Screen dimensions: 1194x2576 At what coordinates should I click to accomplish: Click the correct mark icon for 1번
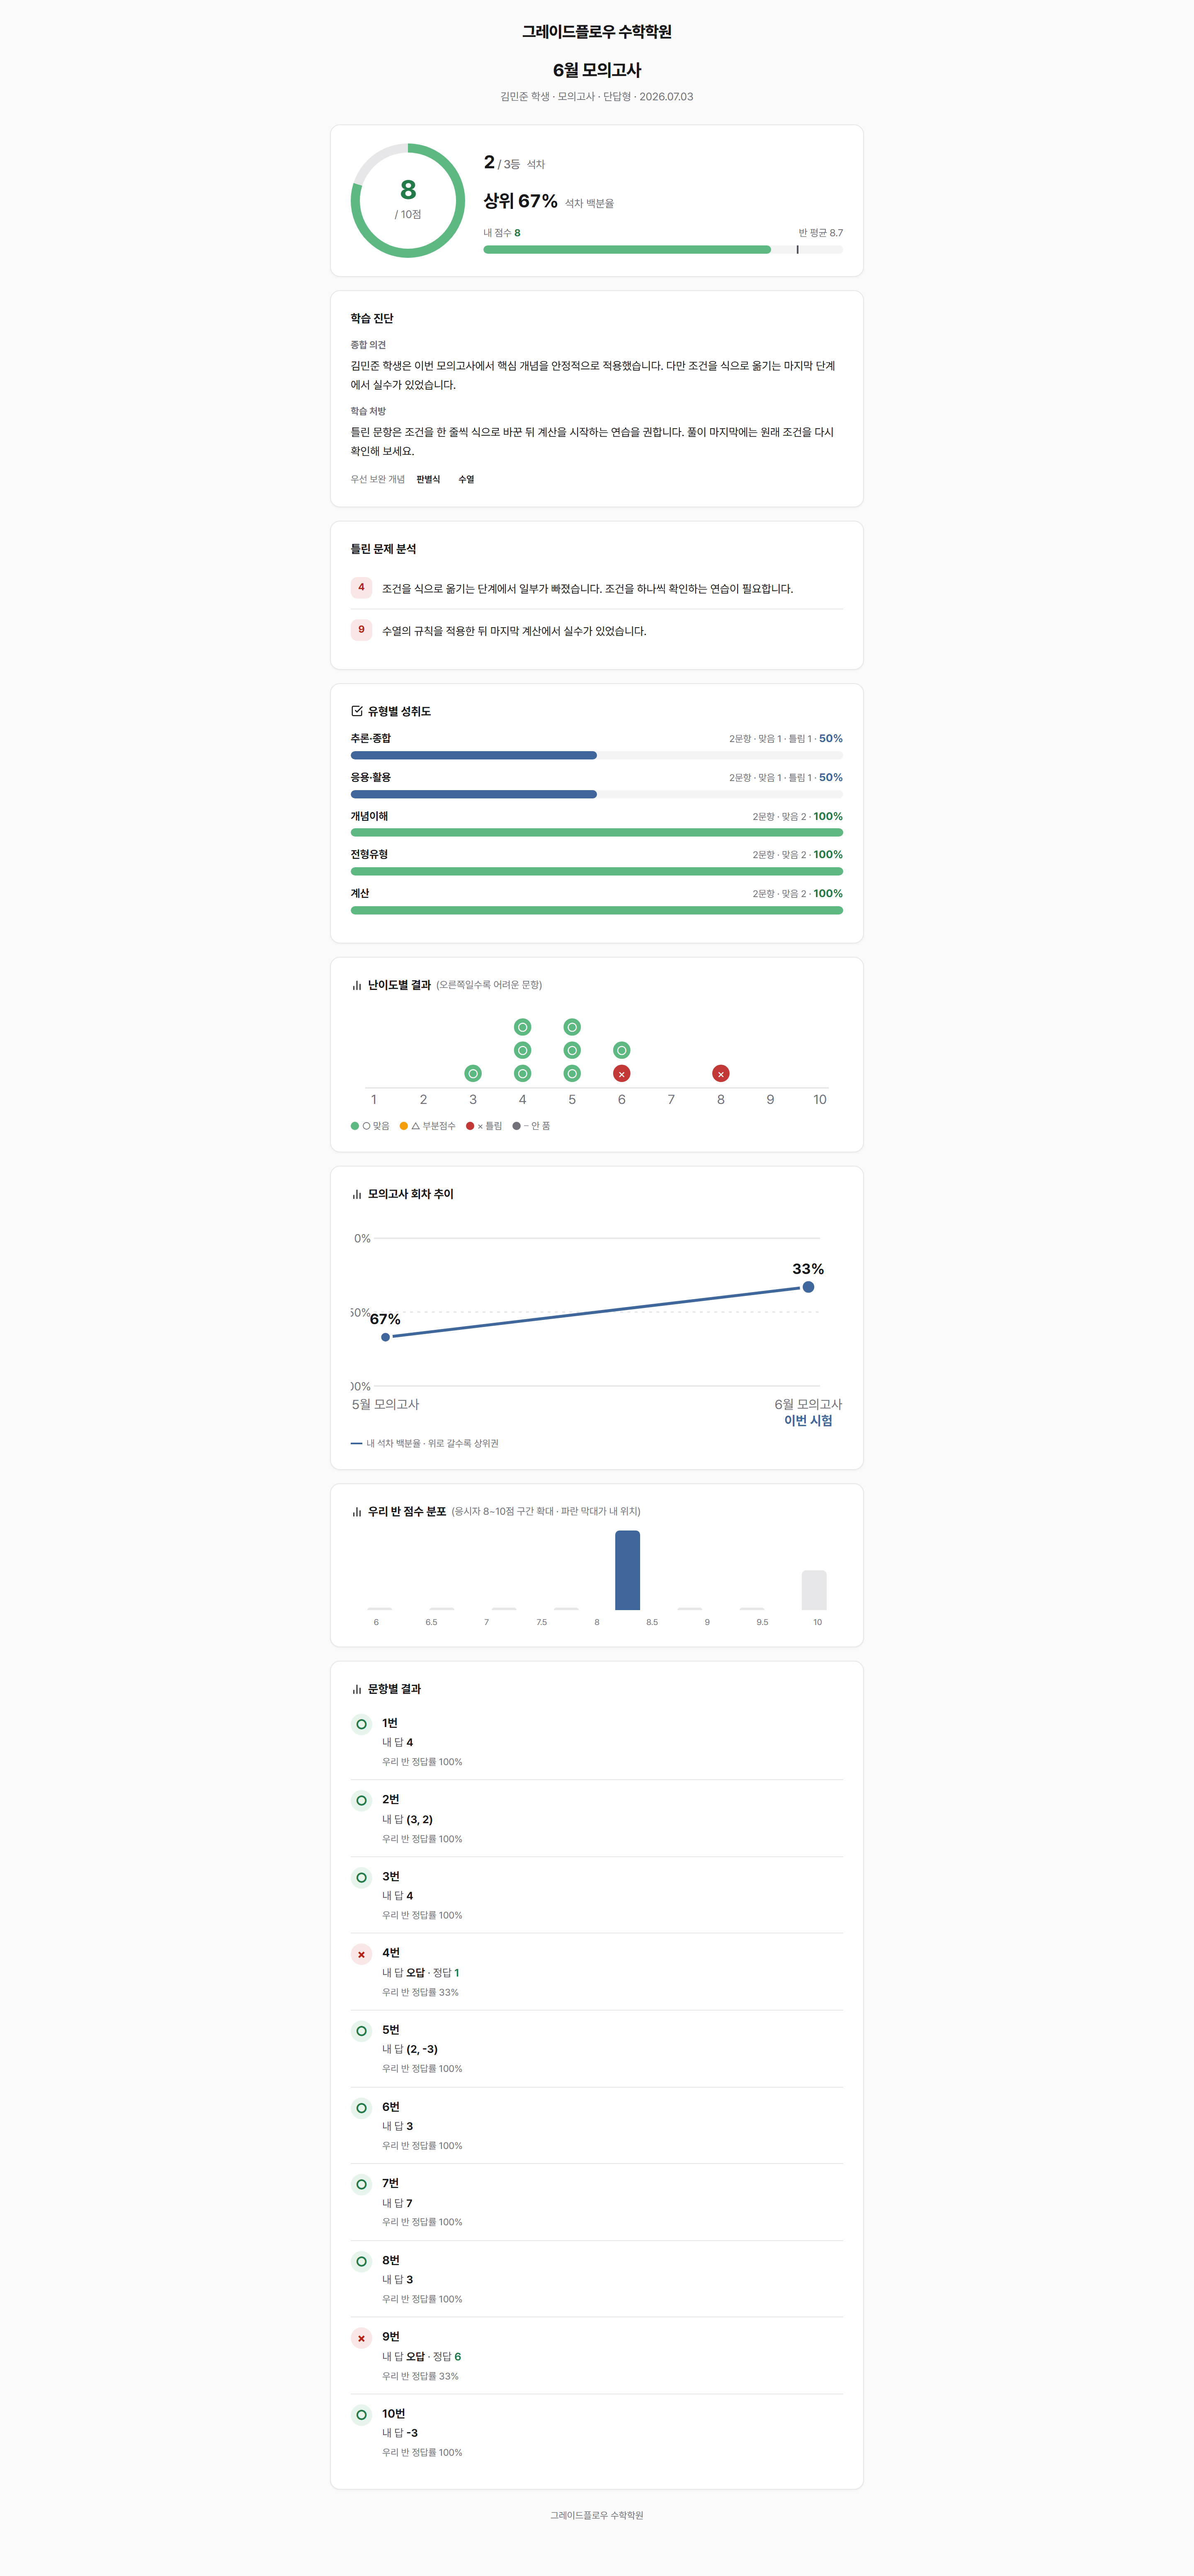coord(362,1724)
